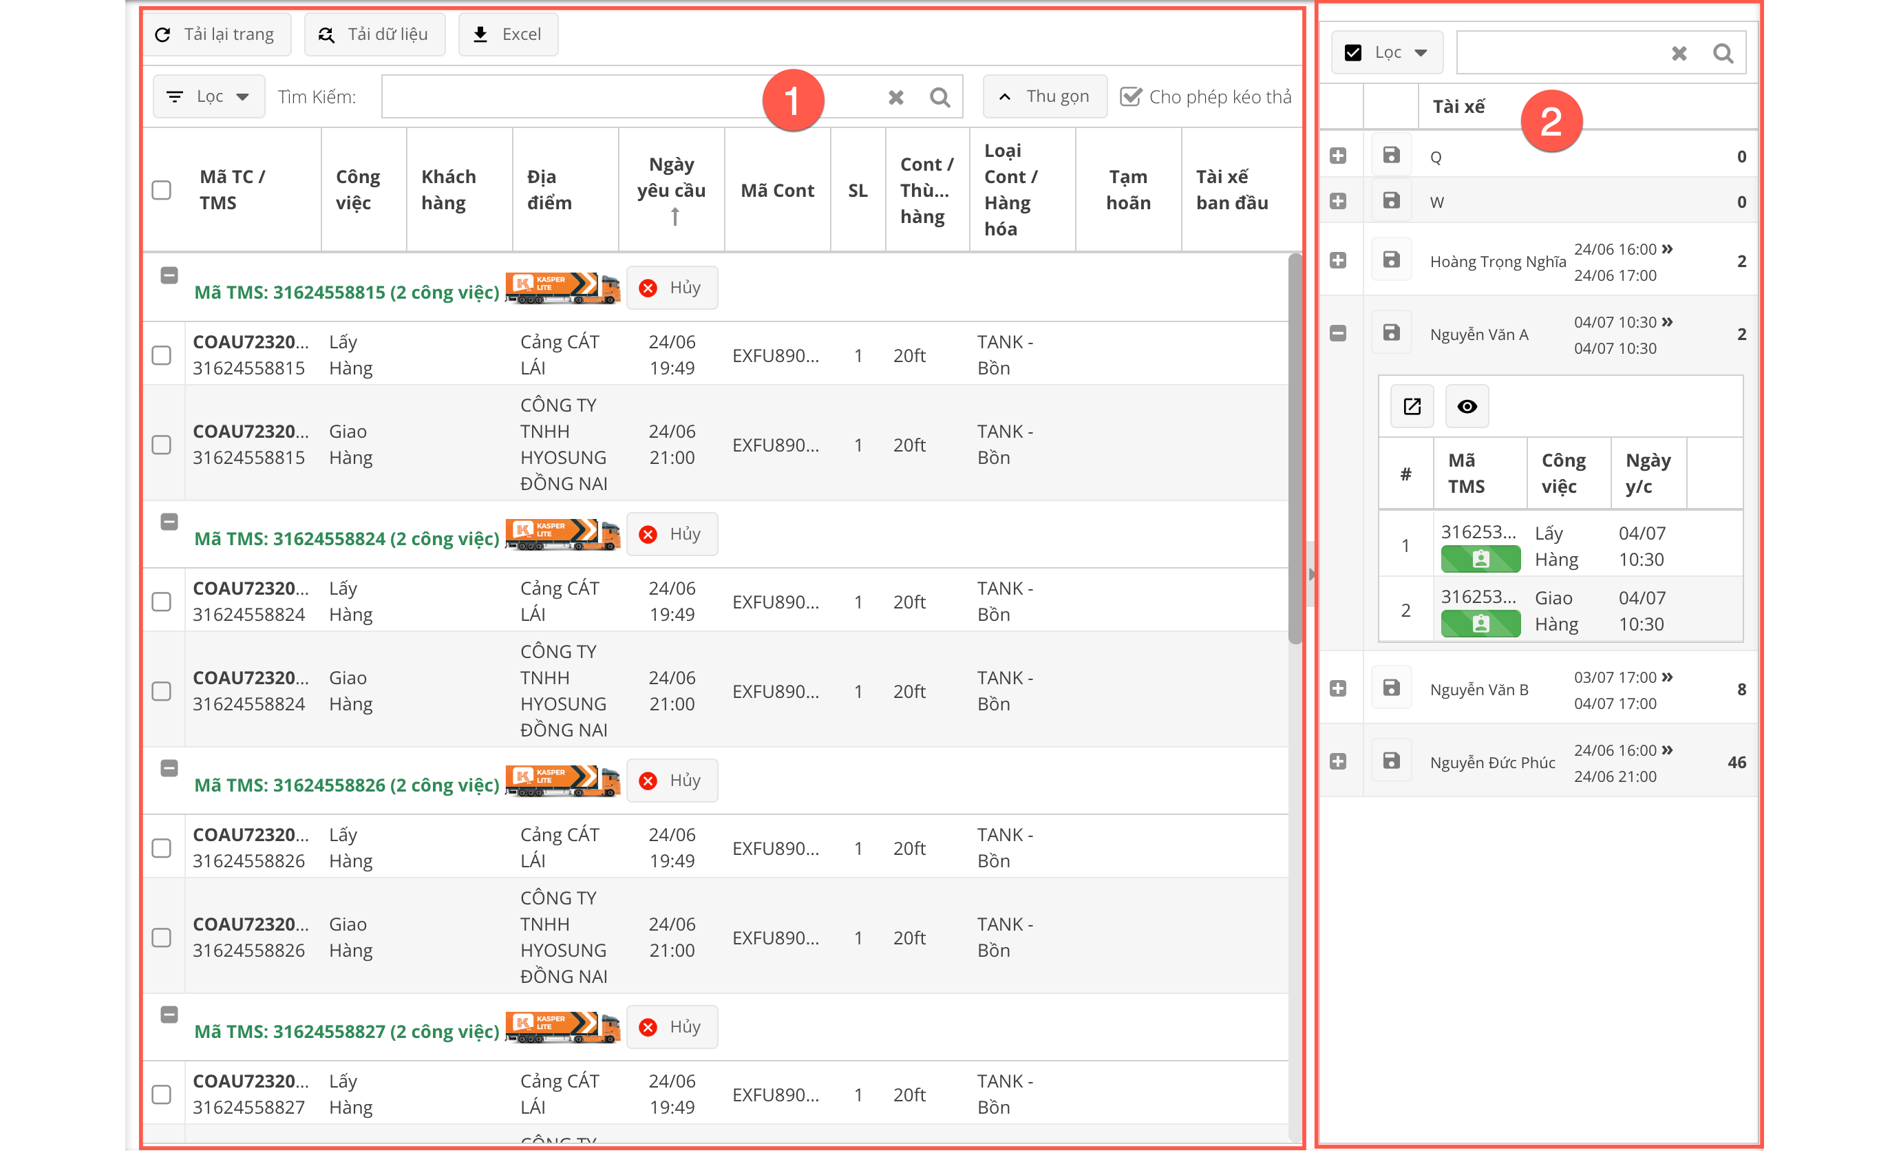Click the magnifier icon in the Tìm Kiếm field
The width and height of the screenshot is (1890, 1155).
pyautogui.click(x=939, y=98)
